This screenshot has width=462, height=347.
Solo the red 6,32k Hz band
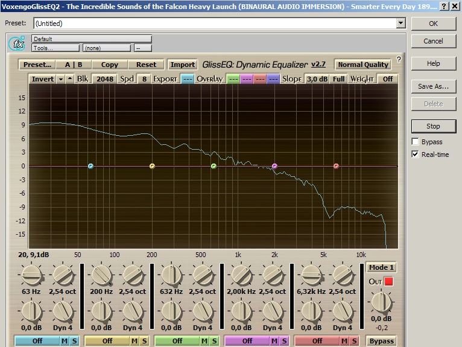pyautogui.click(x=354, y=341)
